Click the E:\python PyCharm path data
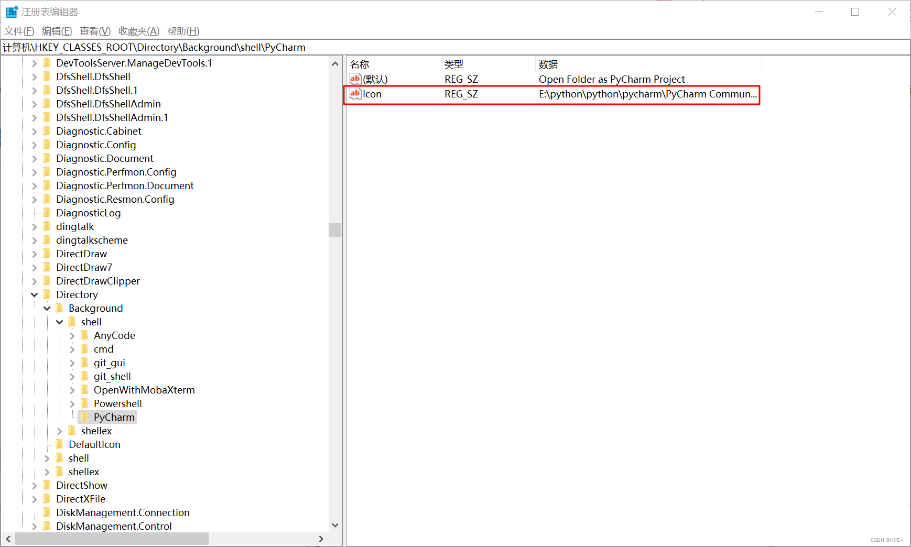This screenshot has height=547, width=911. pos(648,94)
